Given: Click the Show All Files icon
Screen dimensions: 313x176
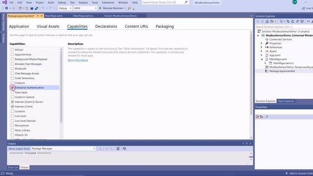Looking at the screenshot, I should click(x=302, y=22).
